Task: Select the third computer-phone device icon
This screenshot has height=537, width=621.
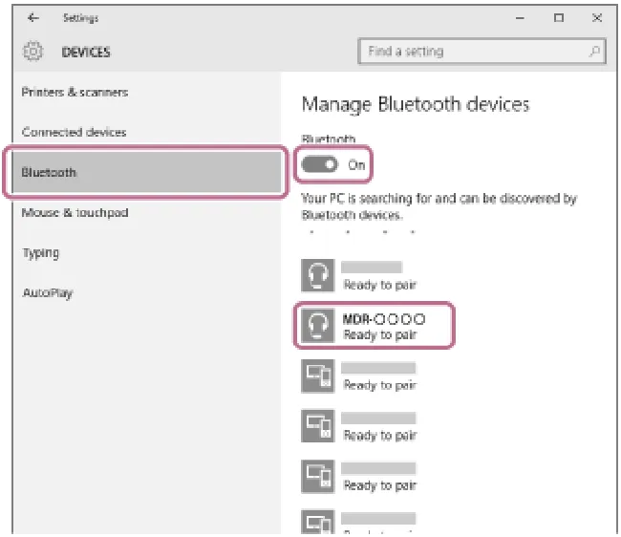Action: tap(317, 476)
